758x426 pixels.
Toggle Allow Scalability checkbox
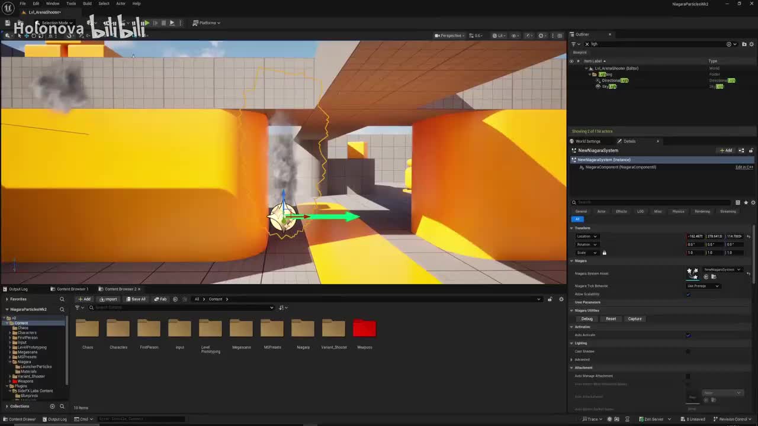pos(688,294)
